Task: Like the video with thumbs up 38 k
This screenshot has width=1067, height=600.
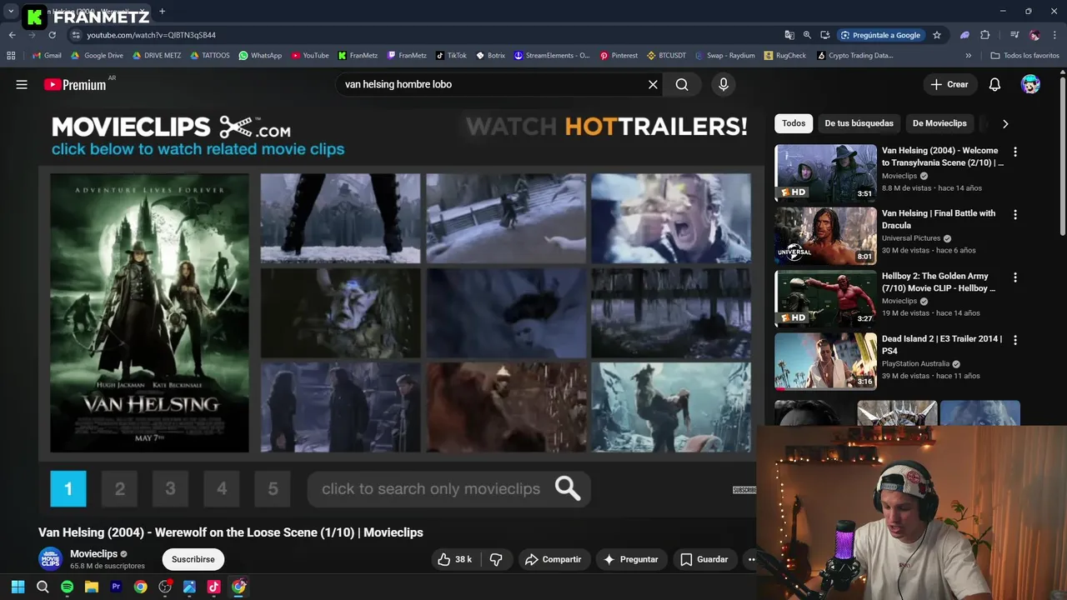Action: point(454,559)
